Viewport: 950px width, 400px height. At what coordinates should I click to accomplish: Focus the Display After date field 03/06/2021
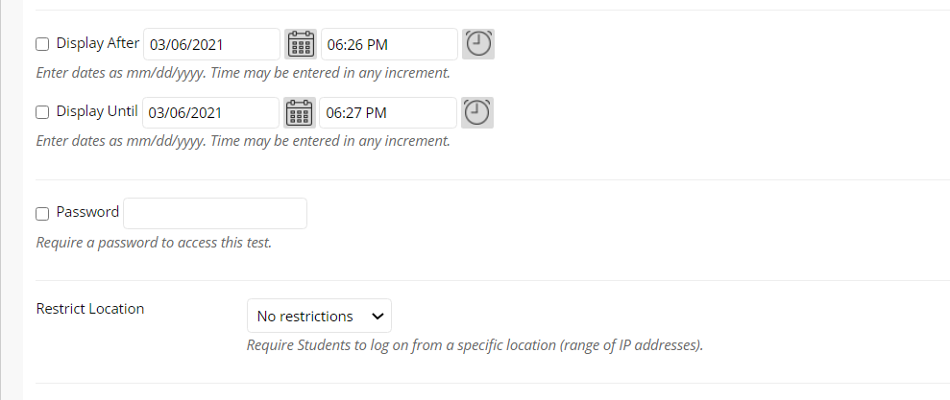pyautogui.click(x=212, y=44)
